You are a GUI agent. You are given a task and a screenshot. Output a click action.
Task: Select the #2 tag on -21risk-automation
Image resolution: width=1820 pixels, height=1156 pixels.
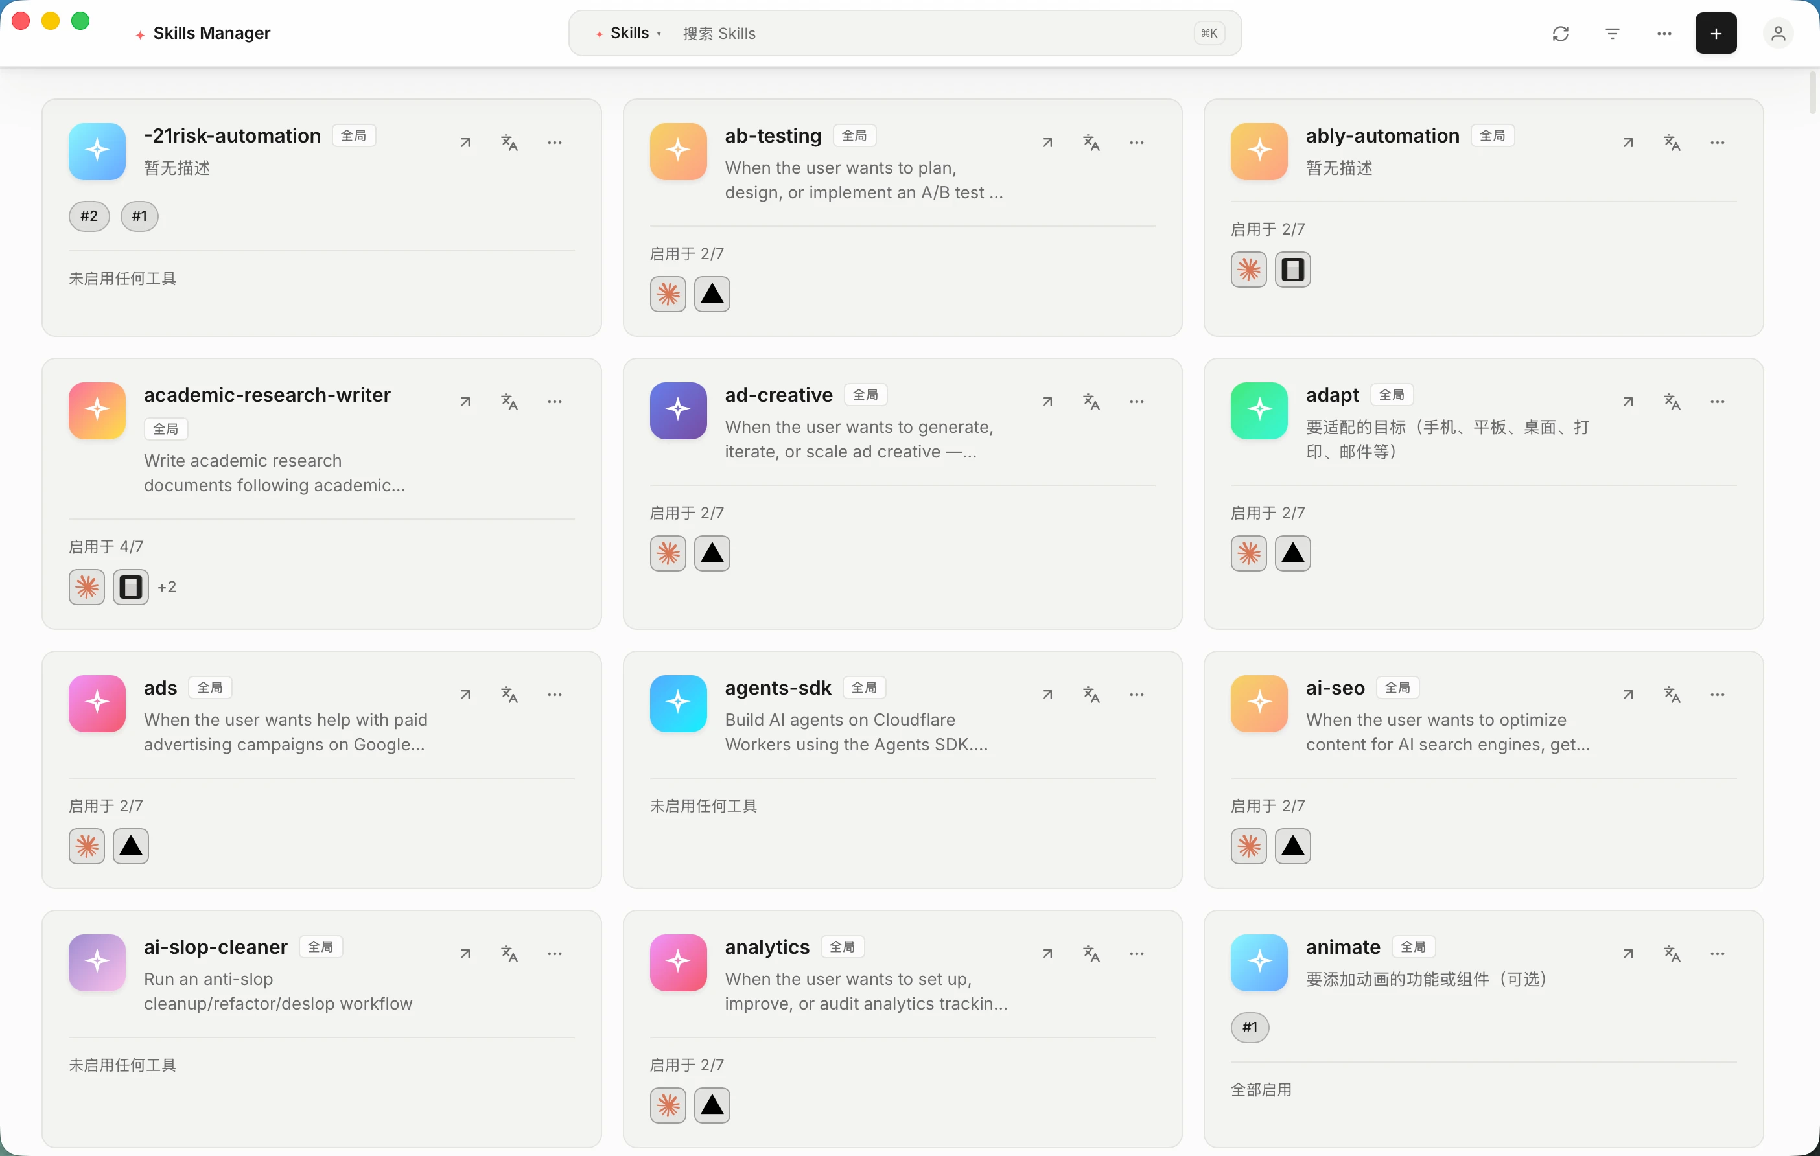point(89,216)
